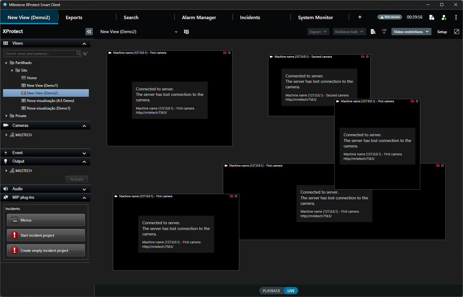Expand MILETECH under Output
The width and height of the screenshot is (463, 297).
coord(6,171)
